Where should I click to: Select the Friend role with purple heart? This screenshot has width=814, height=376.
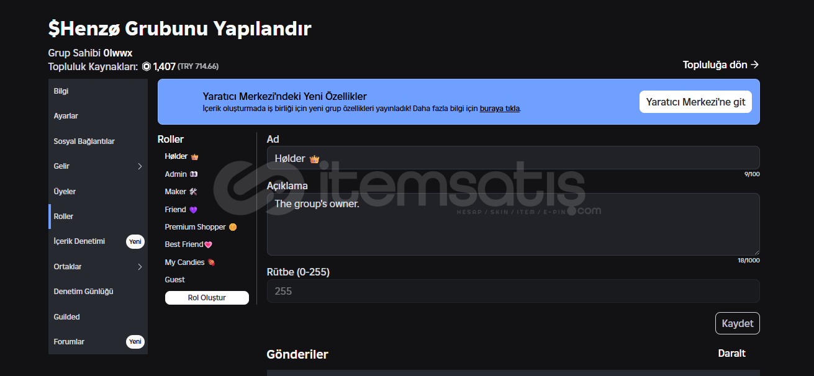(181, 210)
